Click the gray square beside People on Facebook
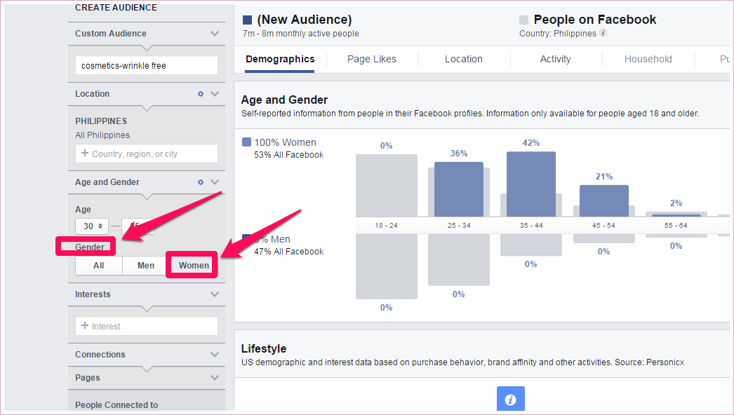 pyautogui.click(x=523, y=20)
